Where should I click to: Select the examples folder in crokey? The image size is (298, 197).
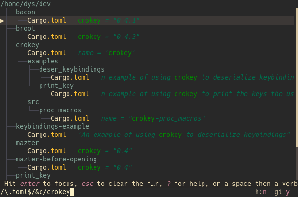43,61
